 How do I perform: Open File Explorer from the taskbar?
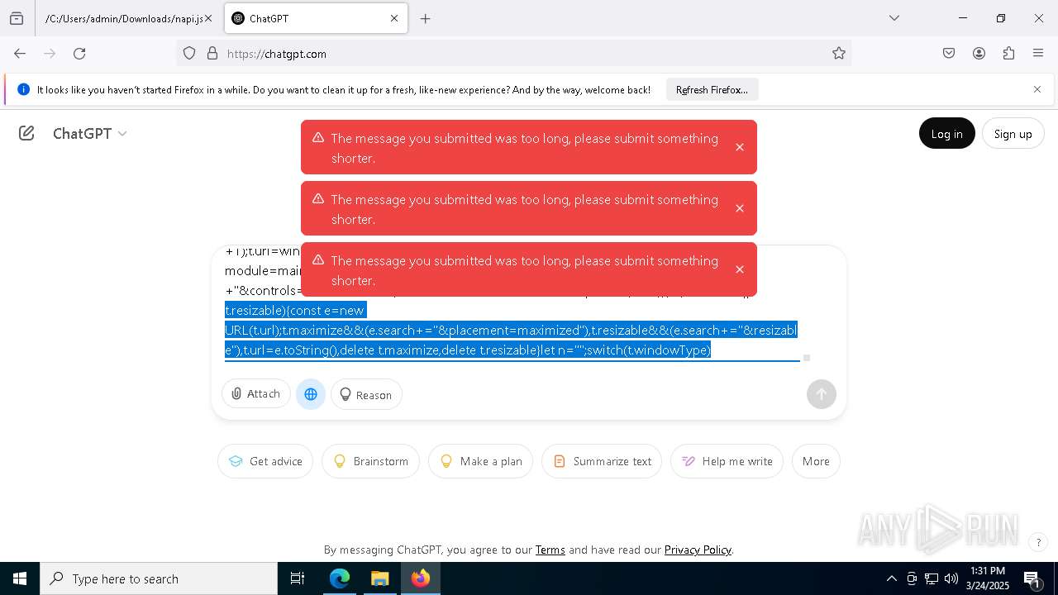pos(379,578)
